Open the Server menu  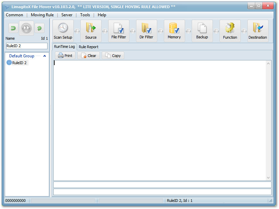67,15
